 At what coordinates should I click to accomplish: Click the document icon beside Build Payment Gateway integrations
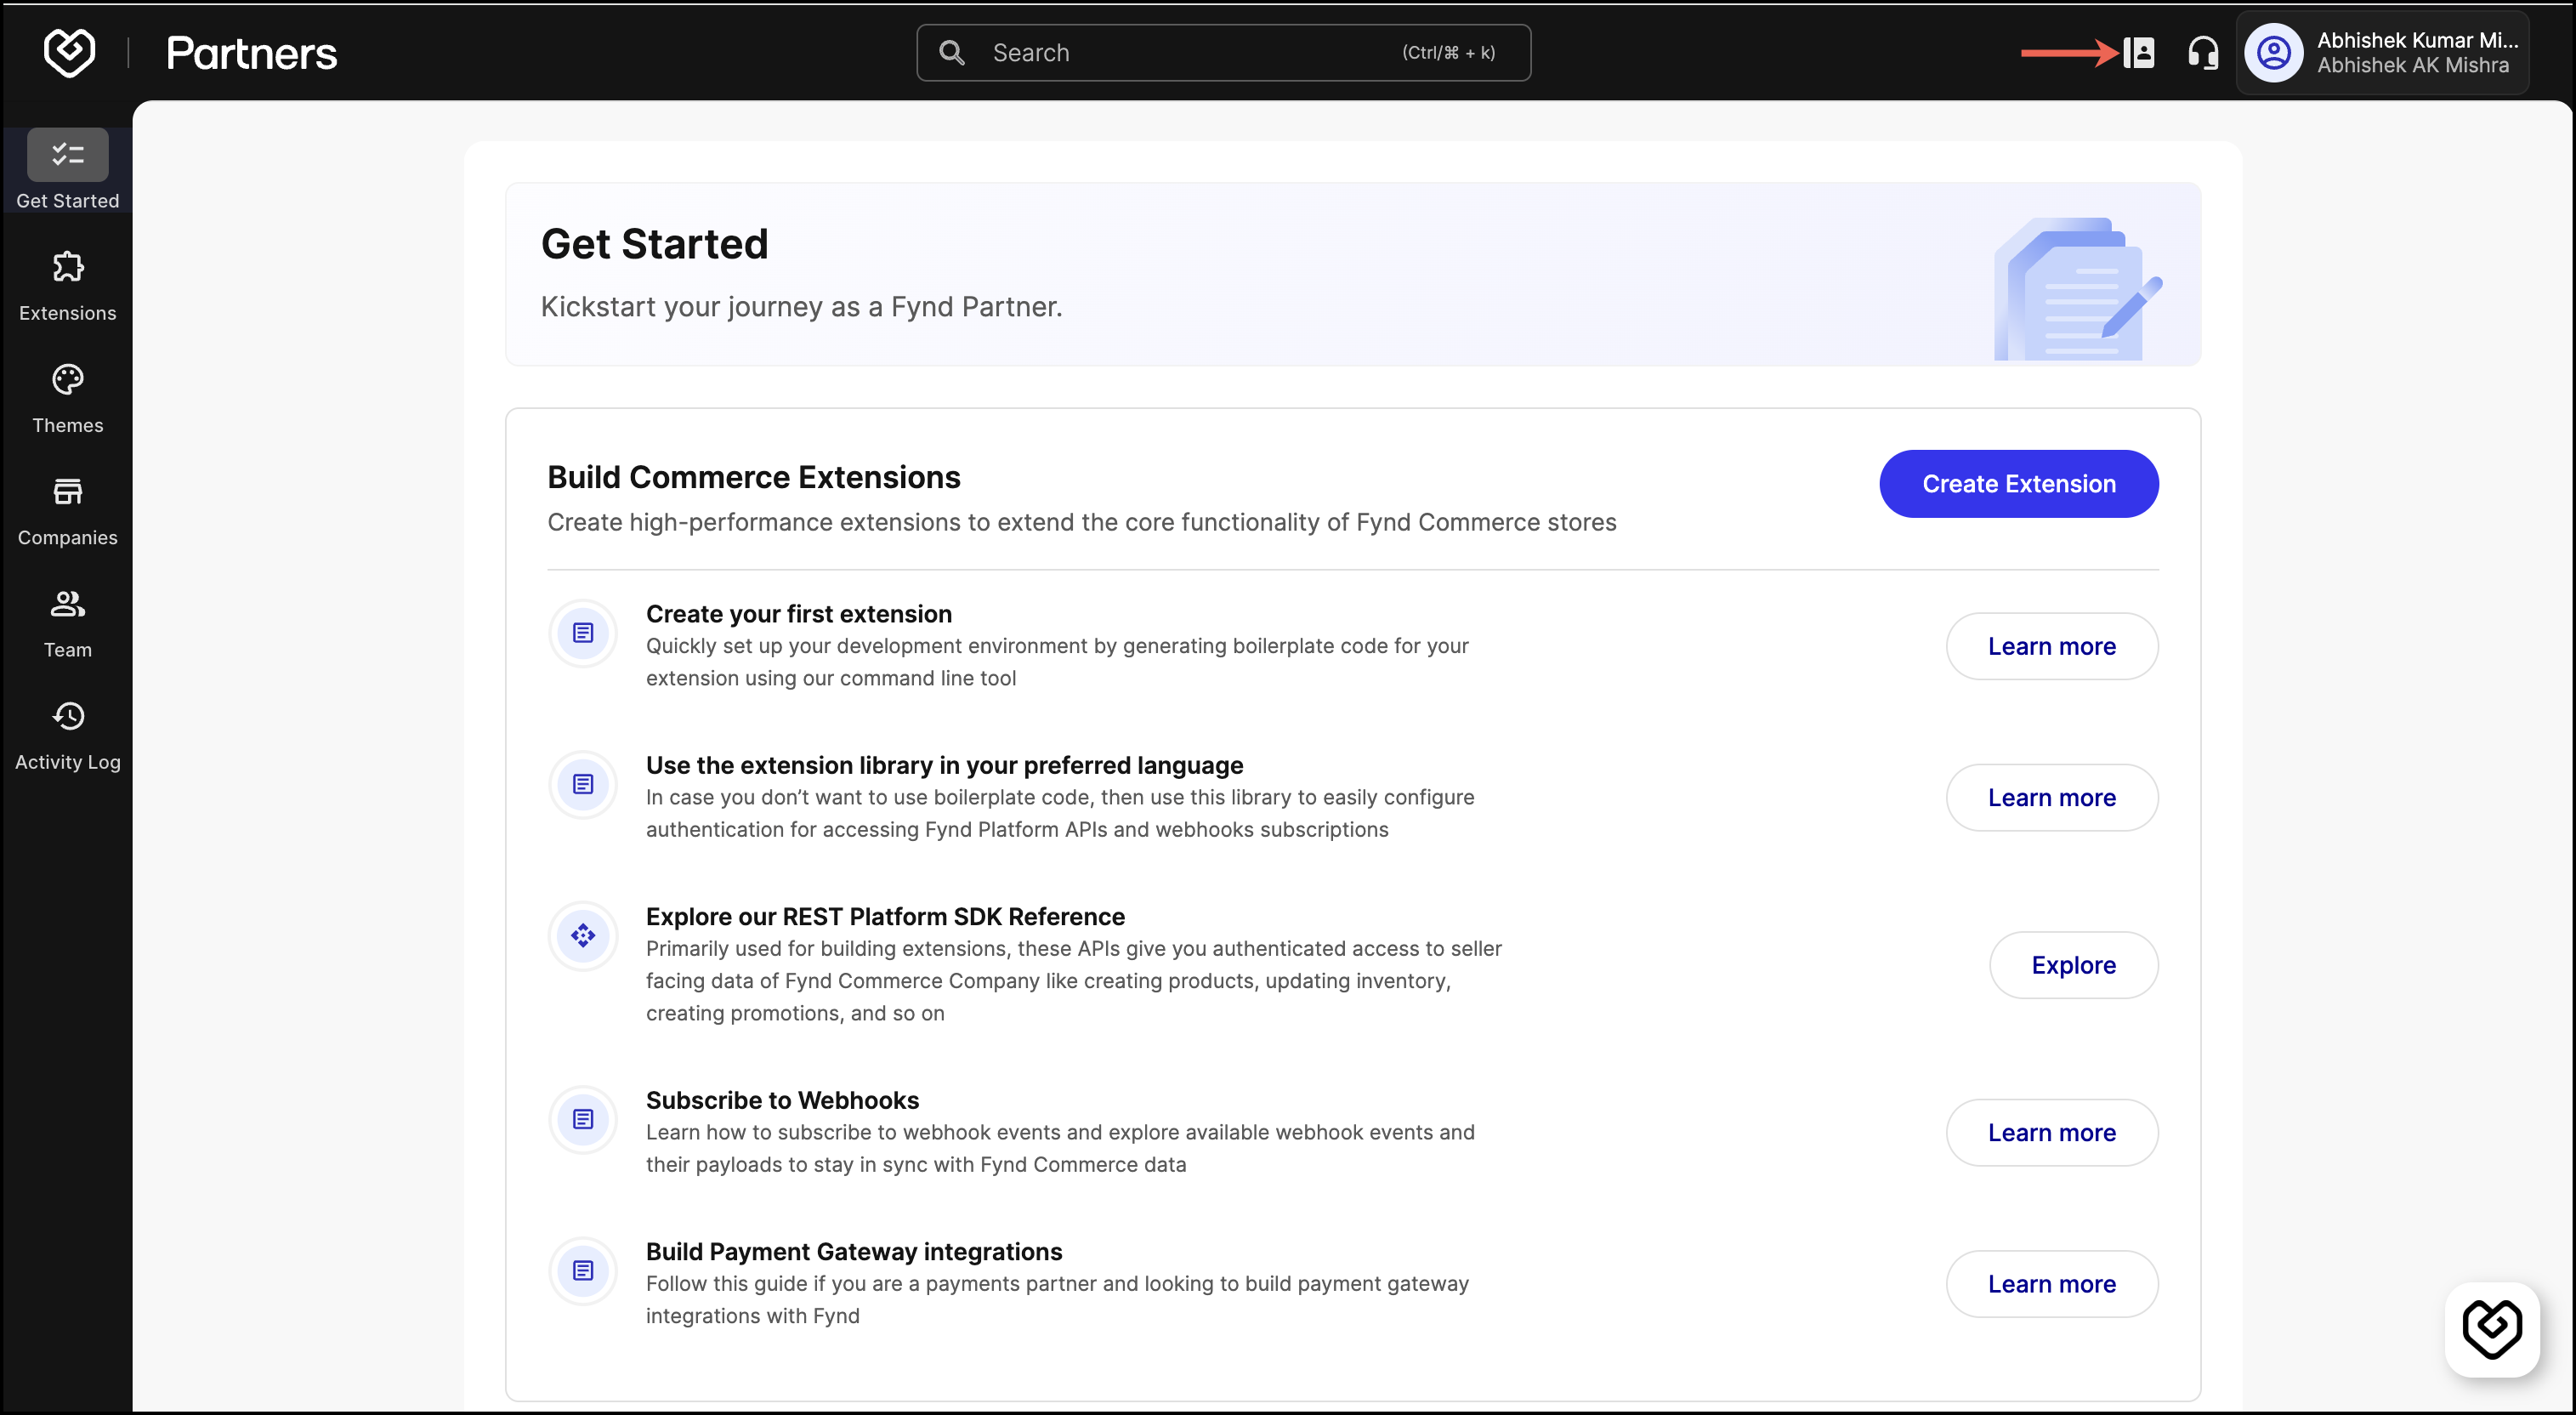click(583, 1271)
